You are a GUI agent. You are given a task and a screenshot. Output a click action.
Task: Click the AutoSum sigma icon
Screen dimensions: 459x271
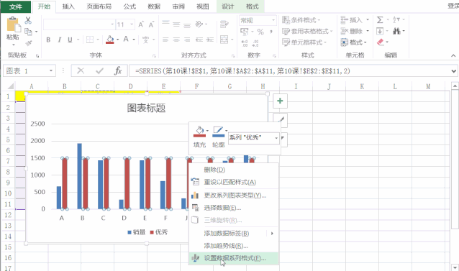click(x=380, y=20)
